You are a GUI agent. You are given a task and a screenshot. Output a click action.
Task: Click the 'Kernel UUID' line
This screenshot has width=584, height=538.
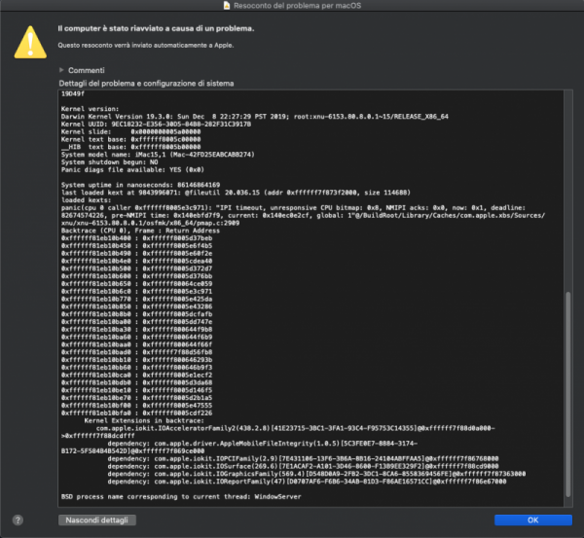[156, 124]
